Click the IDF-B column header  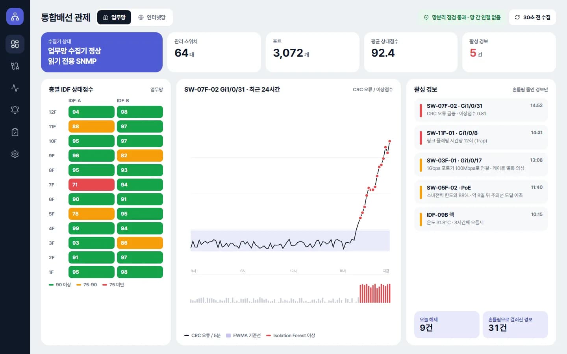tap(123, 101)
